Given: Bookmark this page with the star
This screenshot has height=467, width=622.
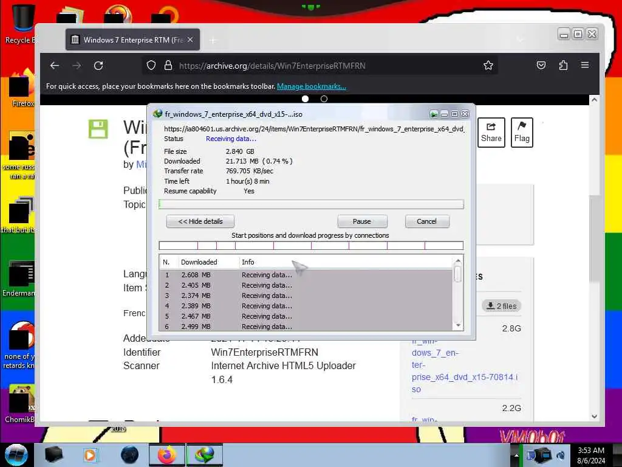Looking at the screenshot, I should pyautogui.click(x=488, y=66).
